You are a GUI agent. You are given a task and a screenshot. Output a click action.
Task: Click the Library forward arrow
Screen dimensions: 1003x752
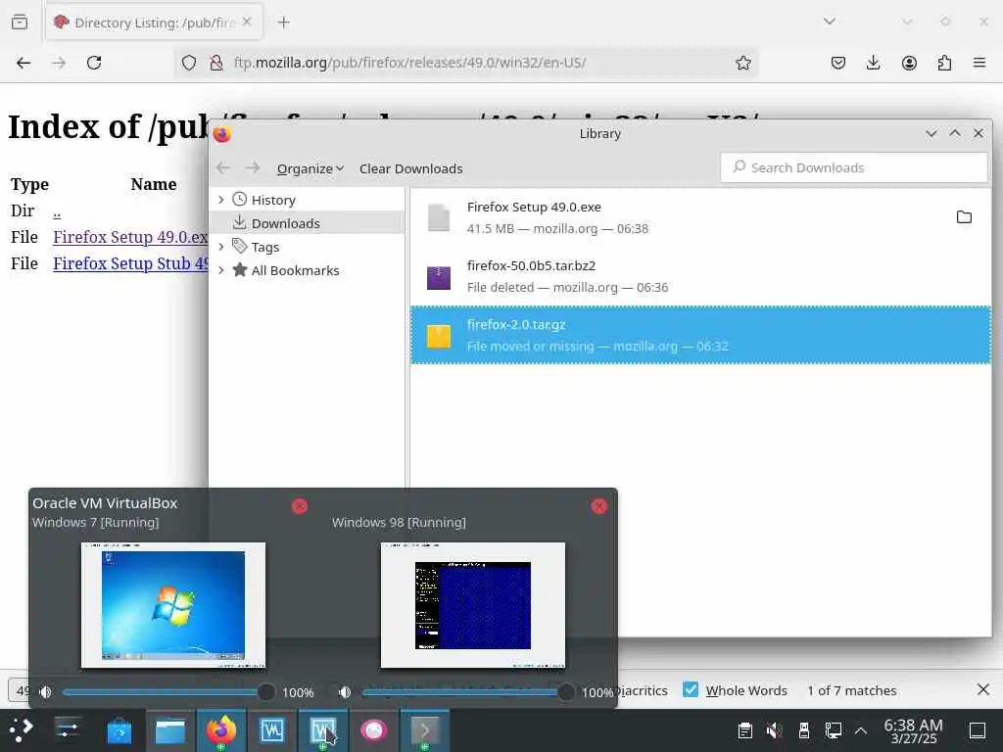click(x=253, y=168)
